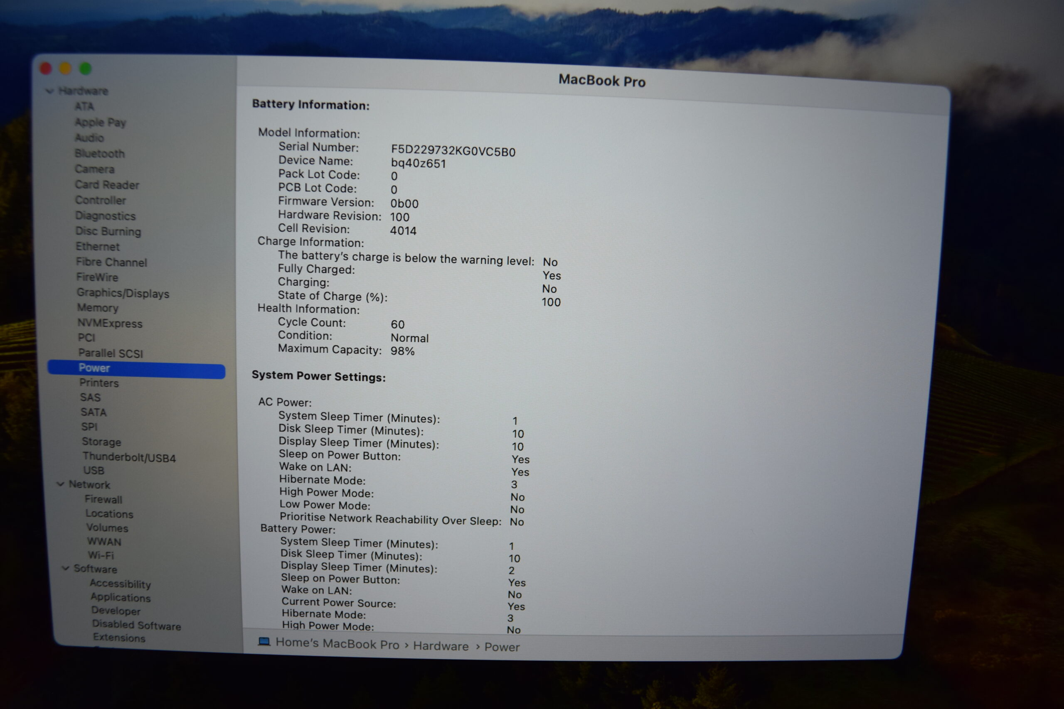
Task: Select Parallel SCSI in the sidebar
Action: coord(111,353)
